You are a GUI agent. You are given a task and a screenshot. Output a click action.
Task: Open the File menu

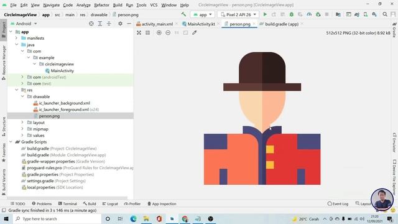[13, 5]
